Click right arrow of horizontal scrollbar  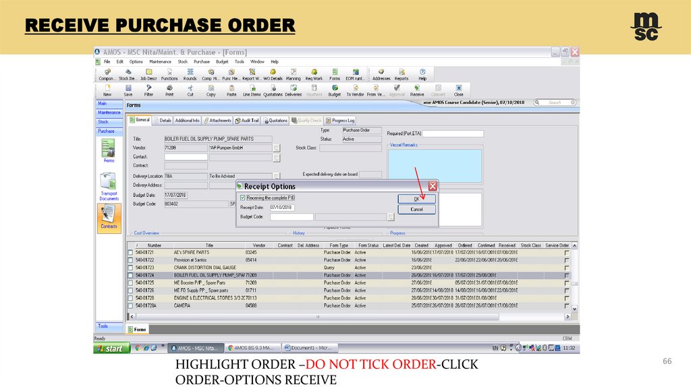568,317
